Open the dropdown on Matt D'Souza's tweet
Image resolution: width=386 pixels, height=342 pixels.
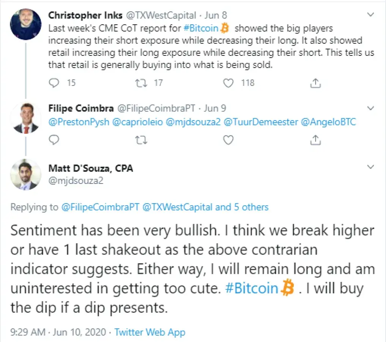click(371, 167)
